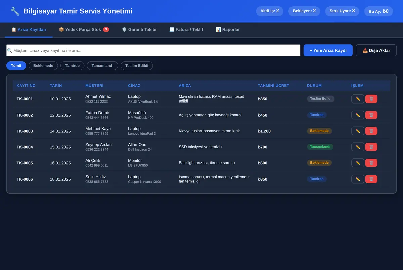
Task: Delete the TK-0006 Casper Nirvana record
Action: pyautogui.click(x=371, y=179)
